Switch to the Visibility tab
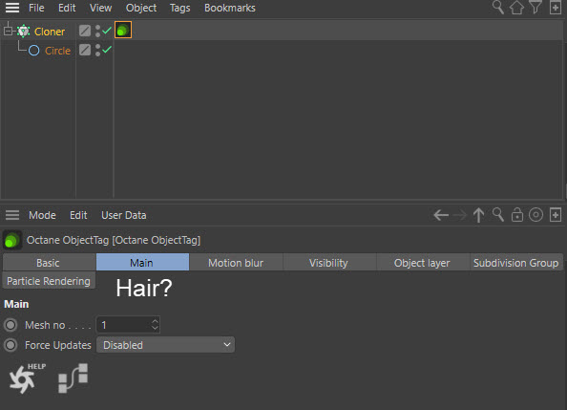Image resolution: width=567 pixels, height=410 pixels. tap(329, 262)
